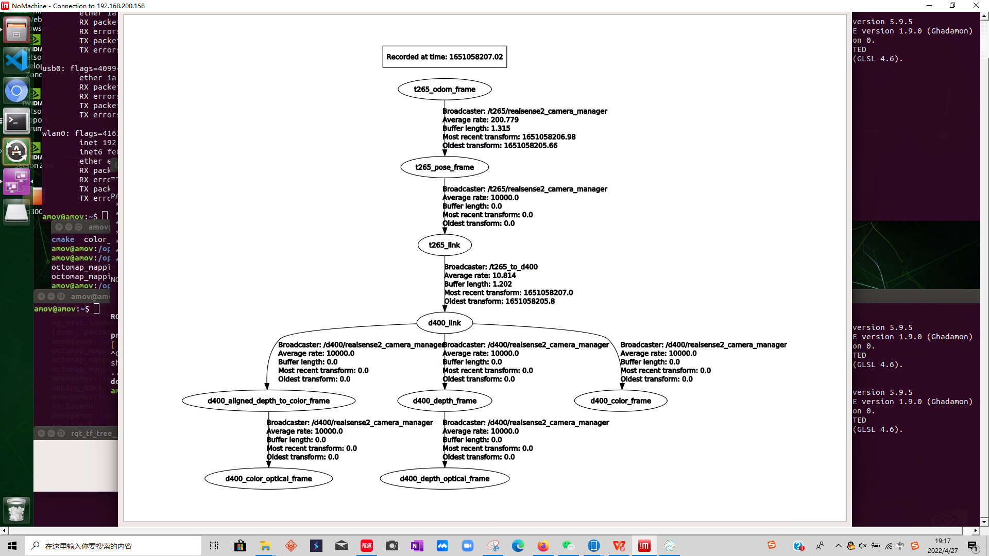The image size is (989, 556).
Task: Open Firefox from the taskbar
Action: pos(543,546)
